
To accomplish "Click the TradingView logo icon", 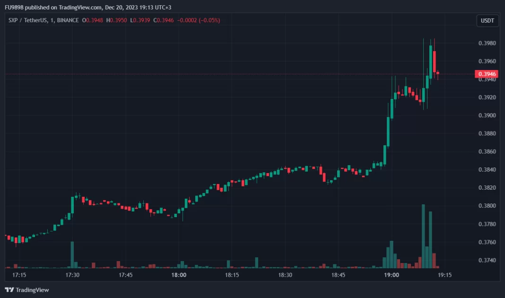I will pyautogui.click(x=9, y=289).
